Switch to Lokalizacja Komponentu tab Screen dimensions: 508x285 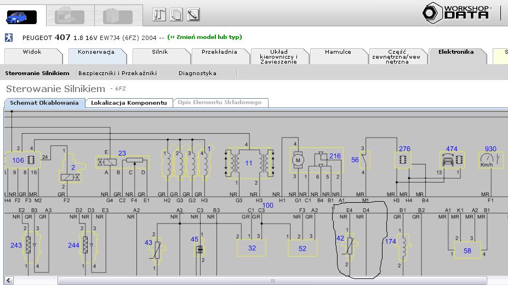(x=129, y=102)
